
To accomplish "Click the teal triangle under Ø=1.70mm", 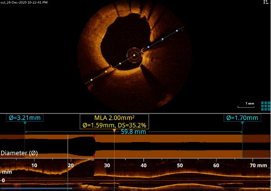I will (x=242, y=123).
